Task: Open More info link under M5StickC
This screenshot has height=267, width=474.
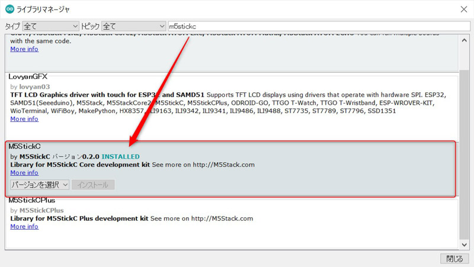Action: [x=24, y=173]
